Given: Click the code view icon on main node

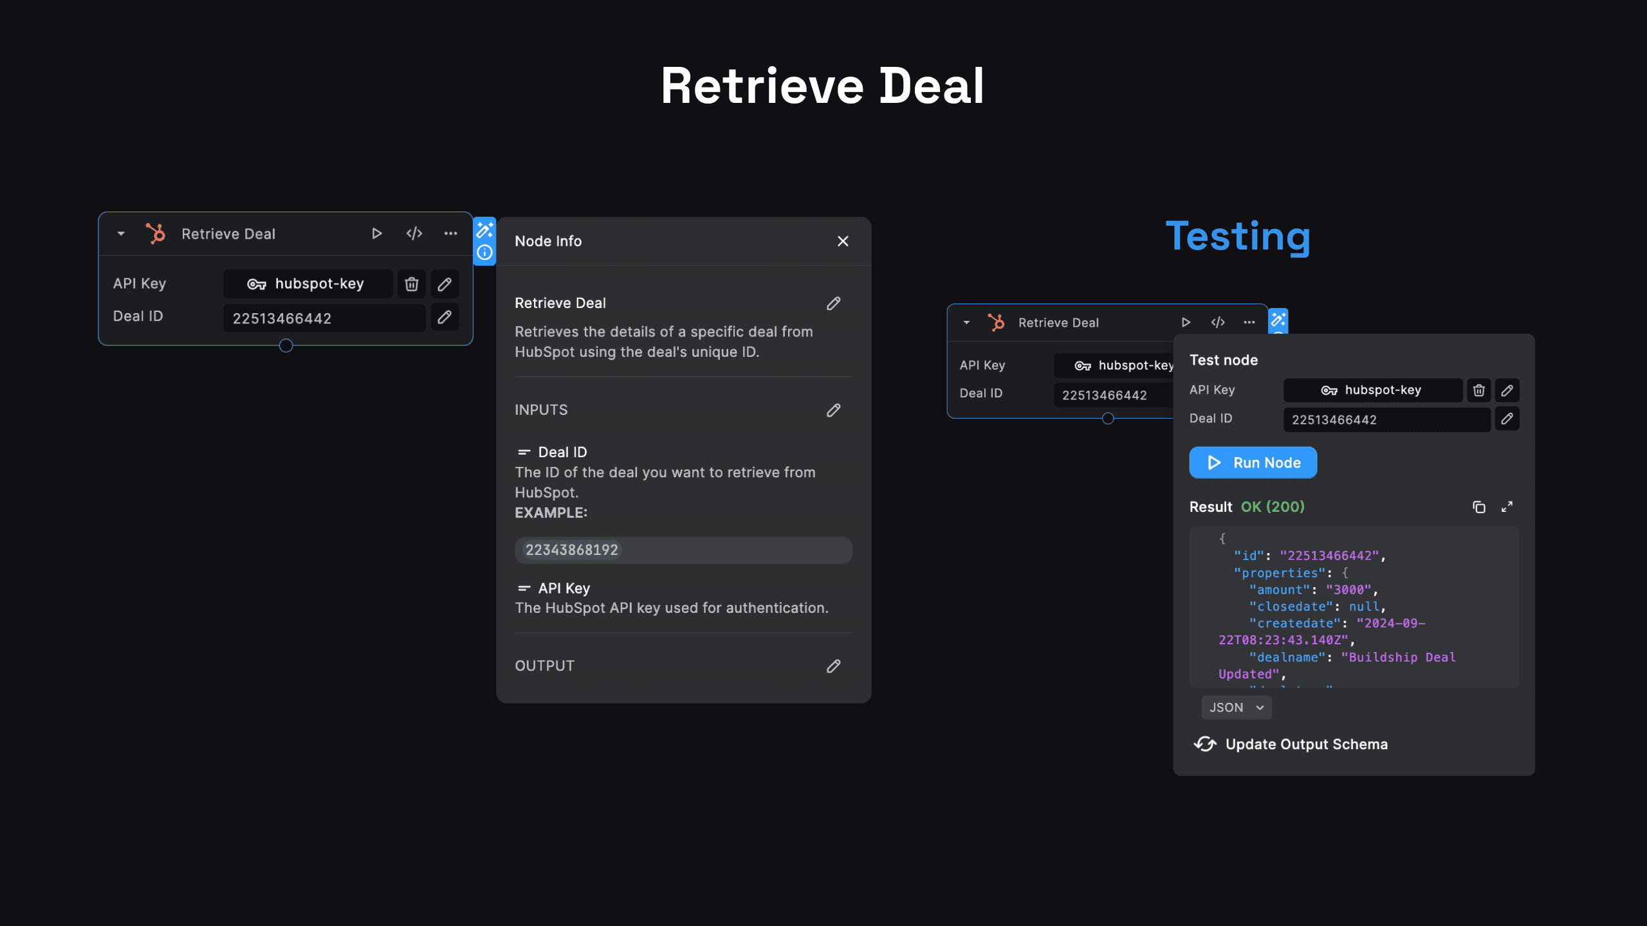Looking at the screenshot, I should click(414, 234).
